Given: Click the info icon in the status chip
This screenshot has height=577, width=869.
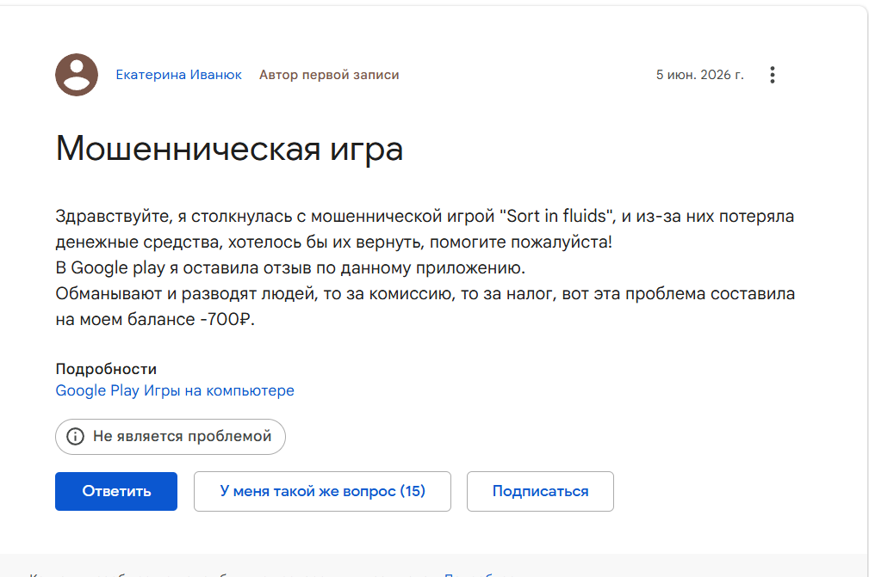Looking at the screenshot, I should (76, 437).
